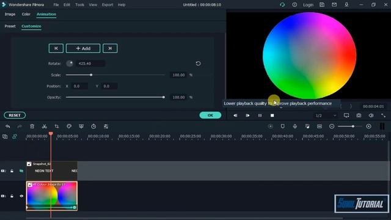
Task: Toggle lock on the Snapshot track
Action: pyautogui.click(x=12, y=171)
